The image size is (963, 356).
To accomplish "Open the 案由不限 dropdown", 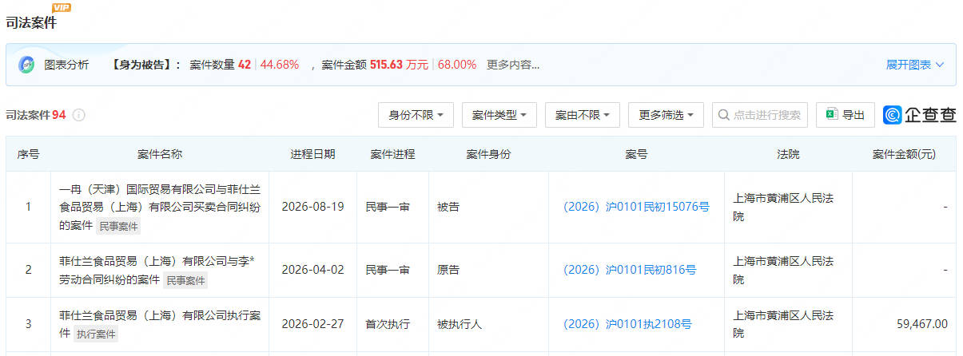I will pos(583,115).
